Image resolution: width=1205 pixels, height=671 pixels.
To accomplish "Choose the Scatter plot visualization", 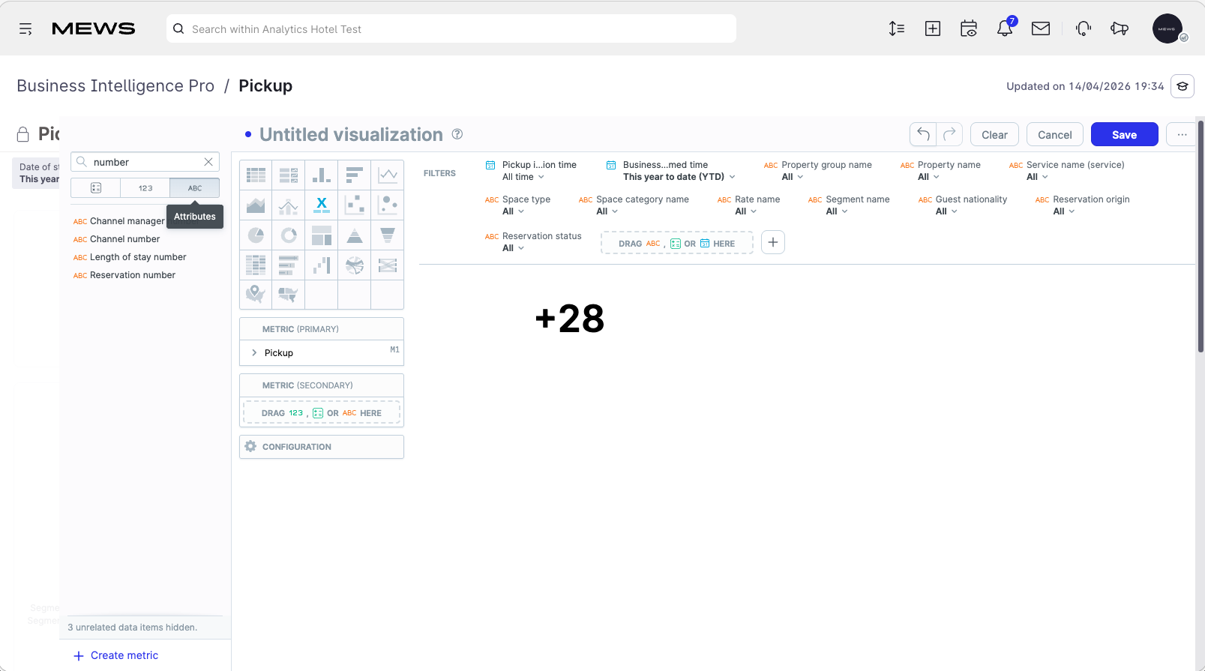I will point(355,205).
